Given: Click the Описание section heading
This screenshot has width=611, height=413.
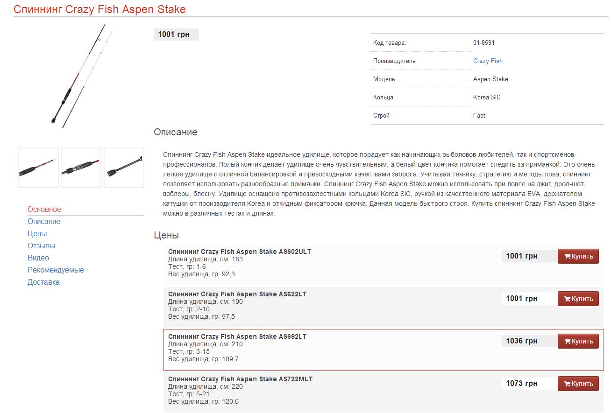Looking at the screenshot, I should coord(176,132).
